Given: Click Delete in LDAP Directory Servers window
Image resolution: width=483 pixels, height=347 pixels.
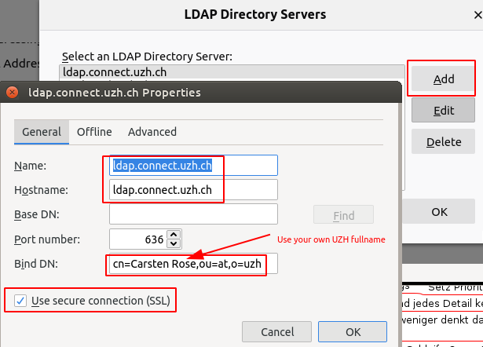Looking at the screenshot, I should [x=443, y=141].
